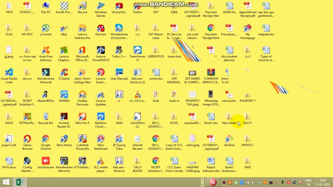333x187 pixels.
Task: Open the taskbar clock showing 10:07
Action: click(323, 182)
